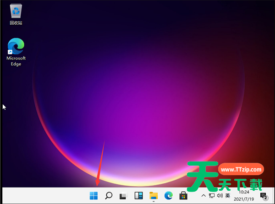Open the volume speaker control
275x204 pixels.
pos(219,196)
